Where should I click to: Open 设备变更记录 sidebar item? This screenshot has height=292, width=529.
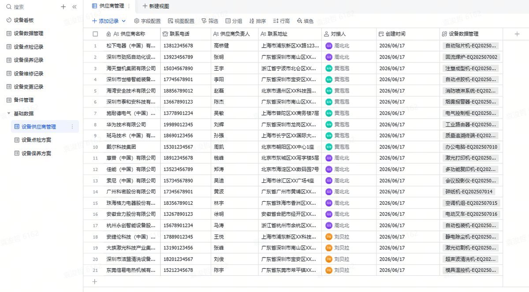point(29,87)
